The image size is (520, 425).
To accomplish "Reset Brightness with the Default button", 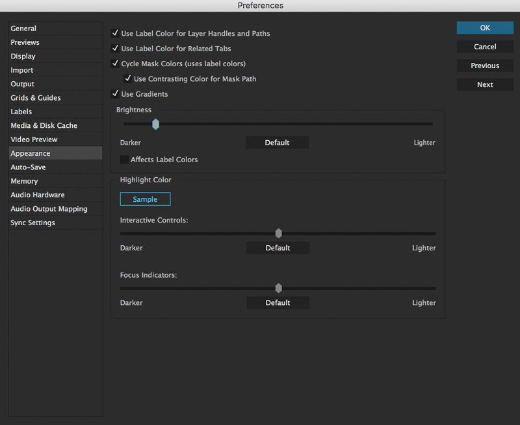I will (x=278, y=142).
